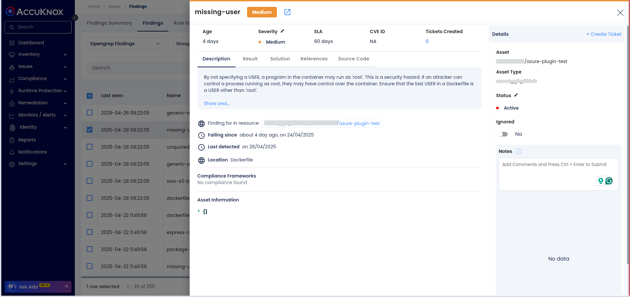This screenshot has height=297, width=630.
Task: Open the azure-plugin-test resource link
Action: click(x=359, y=123)
